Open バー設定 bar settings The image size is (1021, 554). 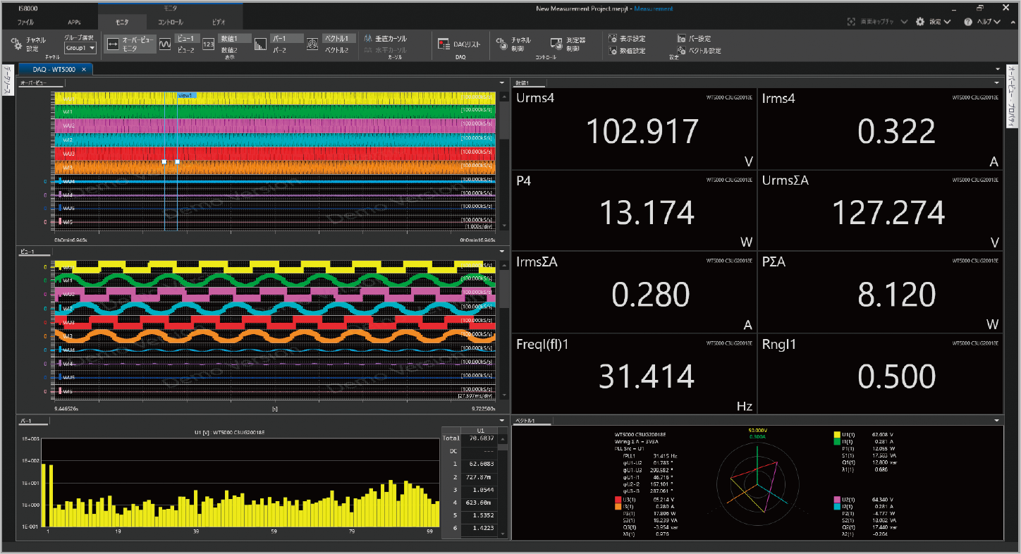[x=695, y=39]
